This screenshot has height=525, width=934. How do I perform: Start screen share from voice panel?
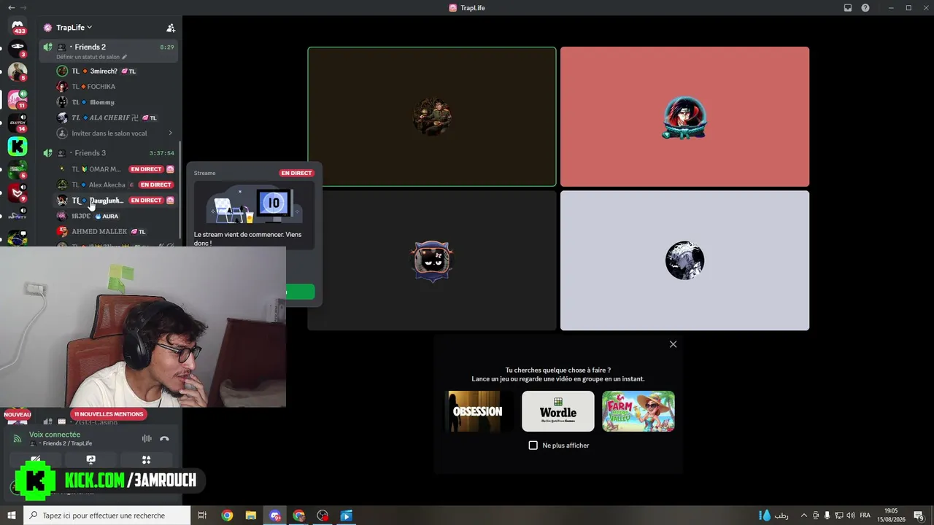90,460
